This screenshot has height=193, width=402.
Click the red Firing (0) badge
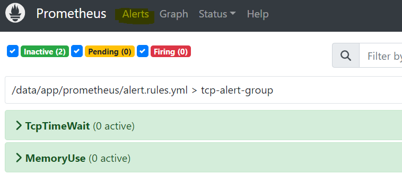(171, 51)
